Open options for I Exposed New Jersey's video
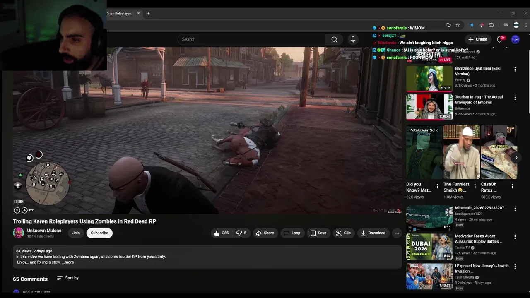 [x=515, y=267]
